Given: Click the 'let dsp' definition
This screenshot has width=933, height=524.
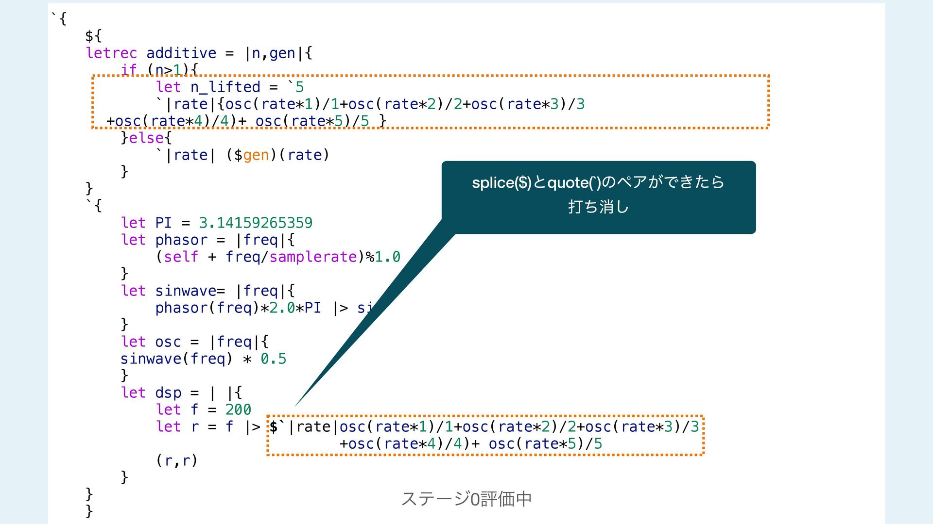Looking at the screenshot, I should pos(151,393).
